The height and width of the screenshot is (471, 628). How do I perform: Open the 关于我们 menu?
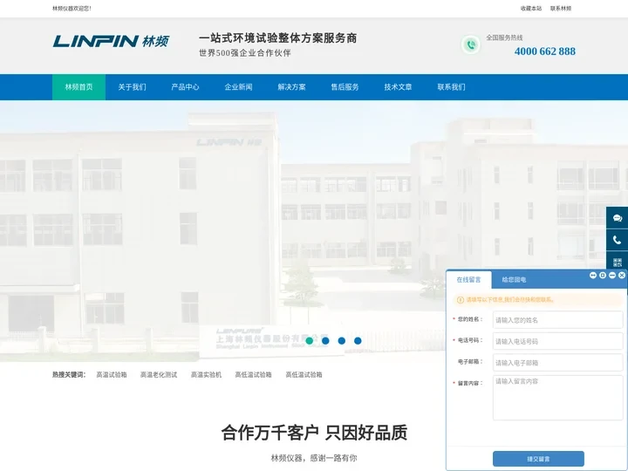(133, 87)
